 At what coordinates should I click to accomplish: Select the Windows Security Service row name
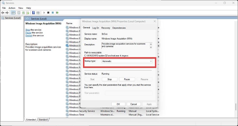click(82, 111)
